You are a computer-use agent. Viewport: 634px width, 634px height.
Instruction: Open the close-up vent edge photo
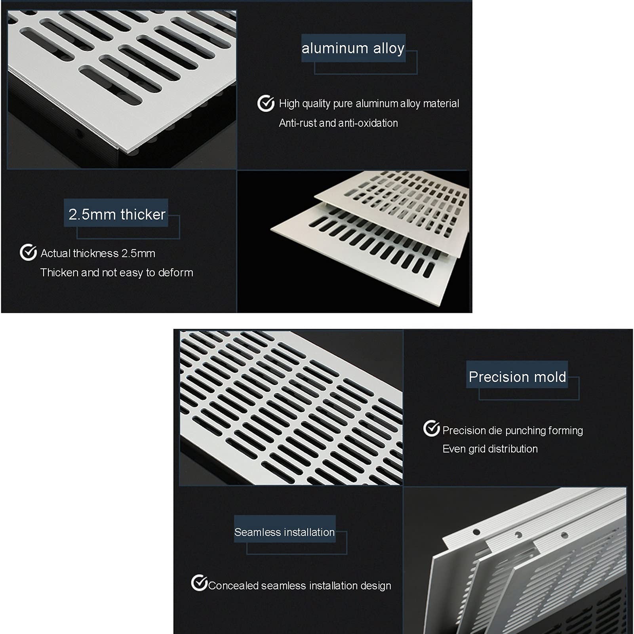tap(122, 89)
